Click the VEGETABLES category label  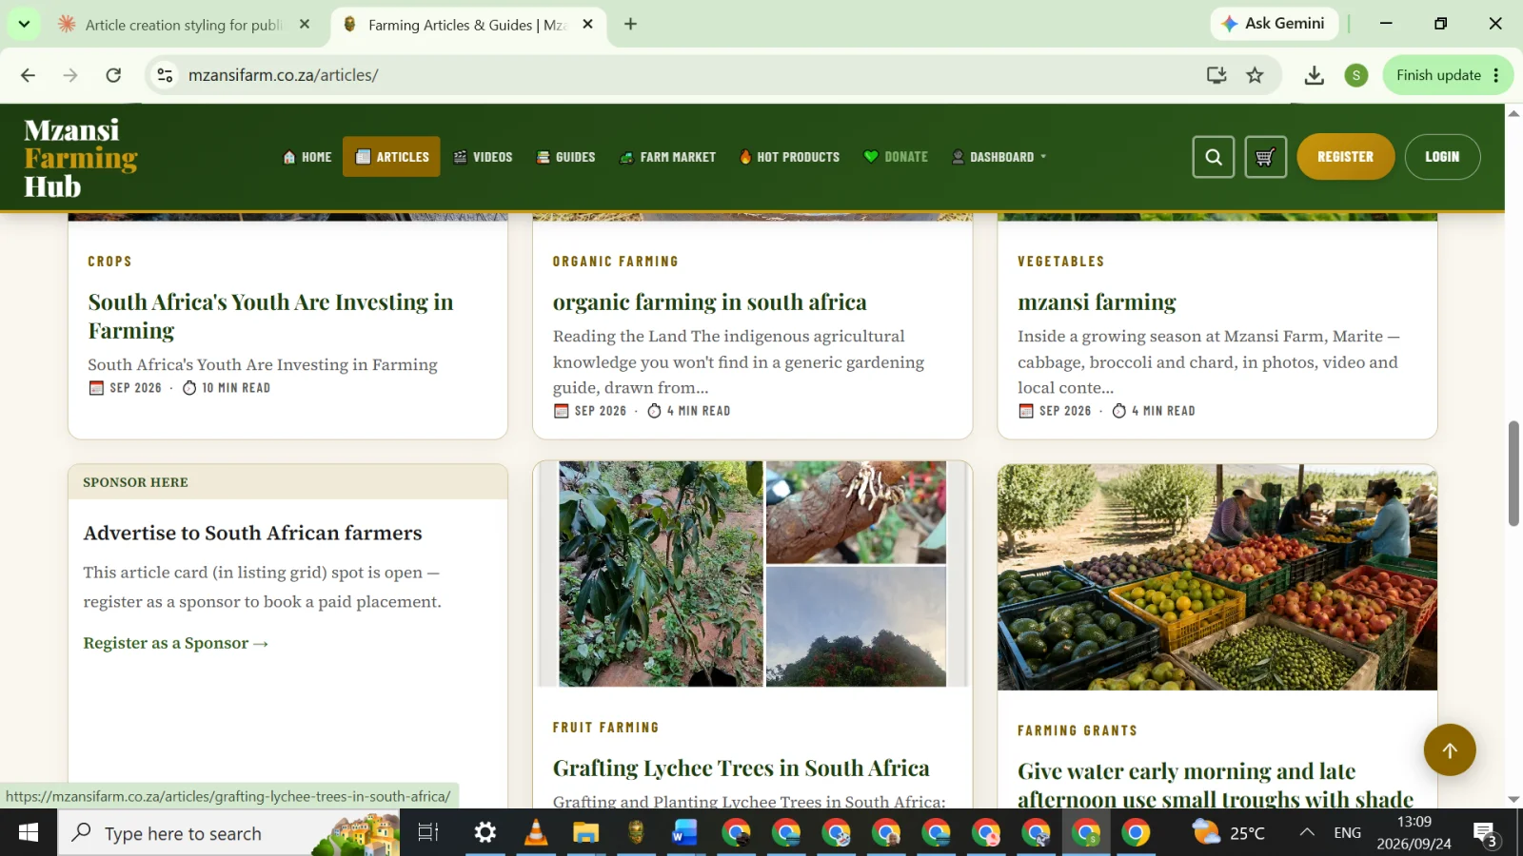(1060, 262)
